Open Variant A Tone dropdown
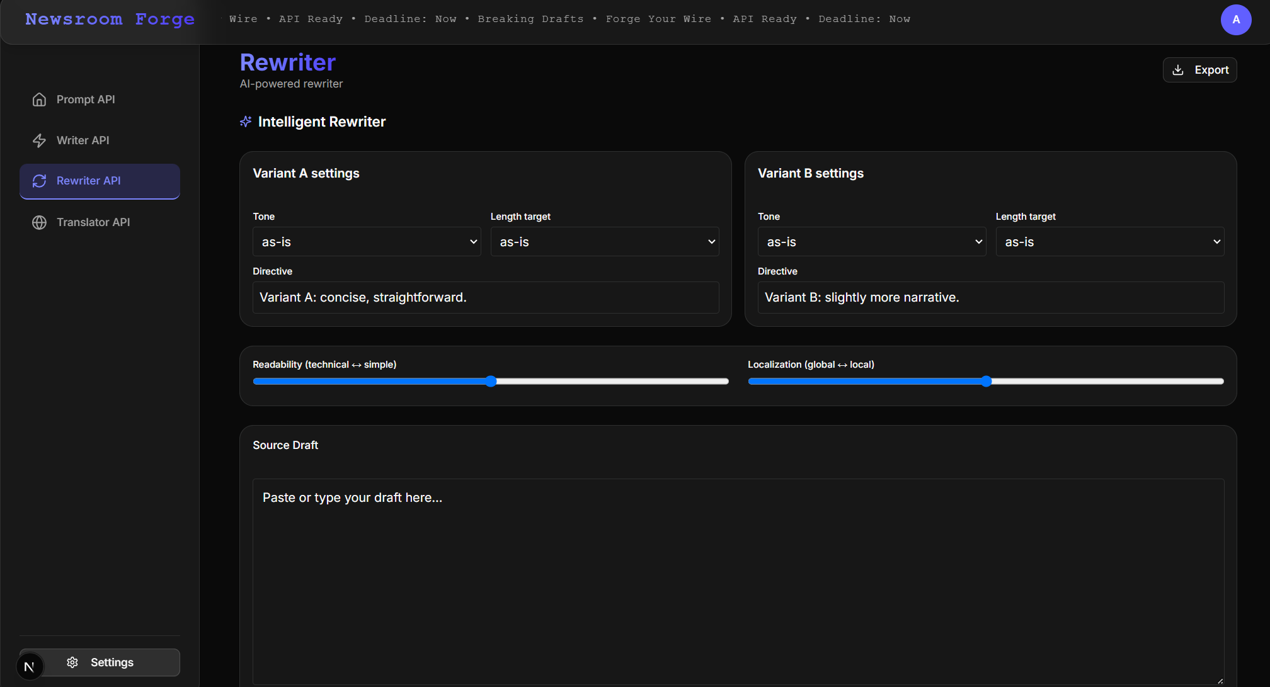The width and height of the screenshot is (1270, 687). pos(367,242)
